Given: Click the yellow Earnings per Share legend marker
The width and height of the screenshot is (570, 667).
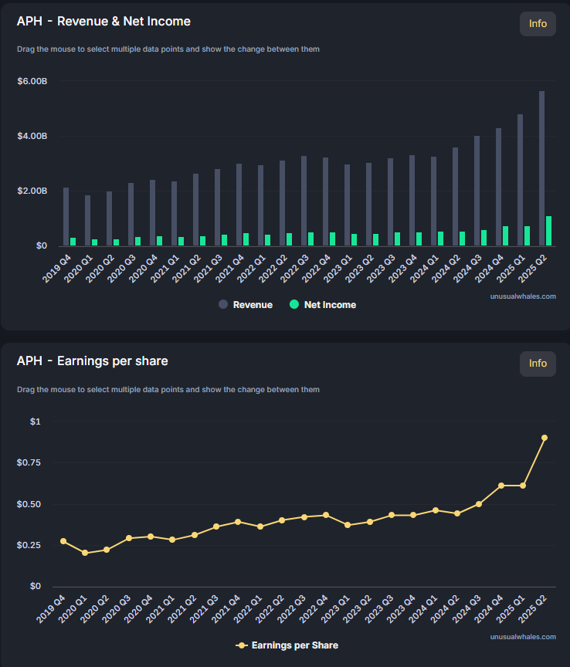Looking at the screenshot, I should coord(241,645).
